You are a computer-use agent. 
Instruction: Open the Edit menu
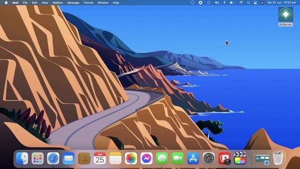tap(34, 3)
